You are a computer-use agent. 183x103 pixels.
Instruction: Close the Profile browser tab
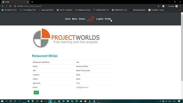coord(28,2)
